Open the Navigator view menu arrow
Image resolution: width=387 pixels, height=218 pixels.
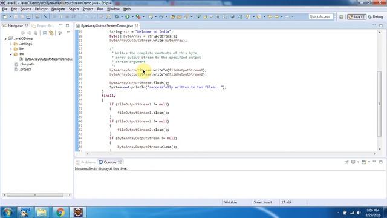point(68,33)
